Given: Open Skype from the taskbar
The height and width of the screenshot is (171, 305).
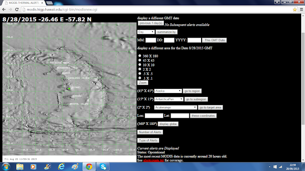Looking at the screenshot, I should click(103, 167).
